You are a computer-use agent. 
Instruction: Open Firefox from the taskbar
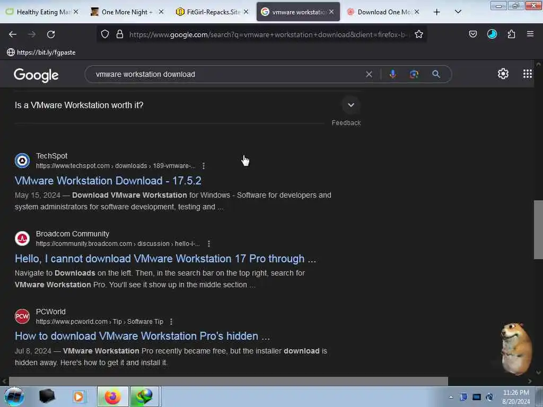pyautogui.click(x=113, y=396)
